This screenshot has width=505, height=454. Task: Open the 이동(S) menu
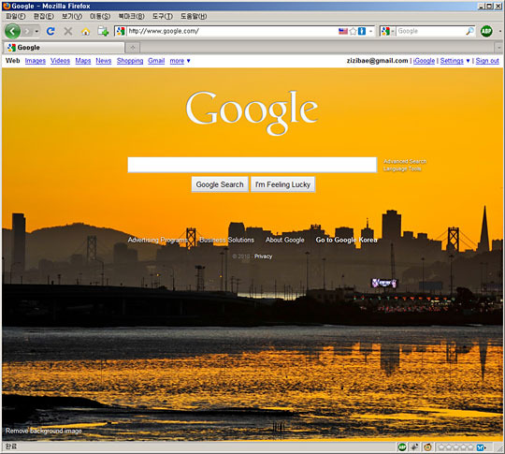[100, 16]
